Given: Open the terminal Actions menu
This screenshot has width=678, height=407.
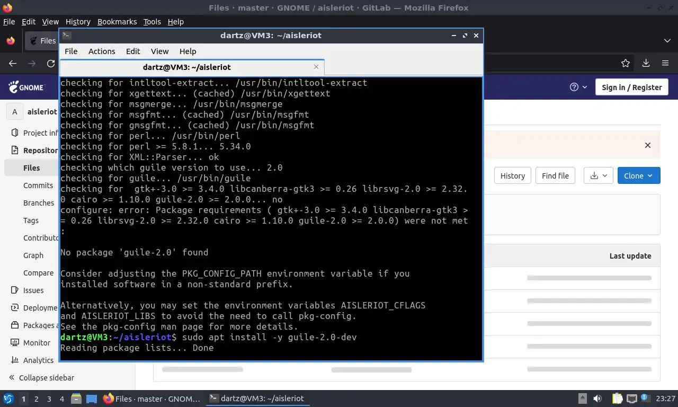Looking at the screenshot, I should [102, 51].
